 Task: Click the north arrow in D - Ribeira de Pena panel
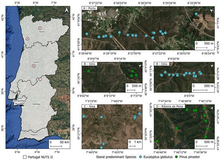(x=212, y=108)
